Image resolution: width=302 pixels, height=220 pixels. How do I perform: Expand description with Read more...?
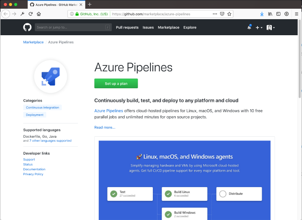coord(105,127)
